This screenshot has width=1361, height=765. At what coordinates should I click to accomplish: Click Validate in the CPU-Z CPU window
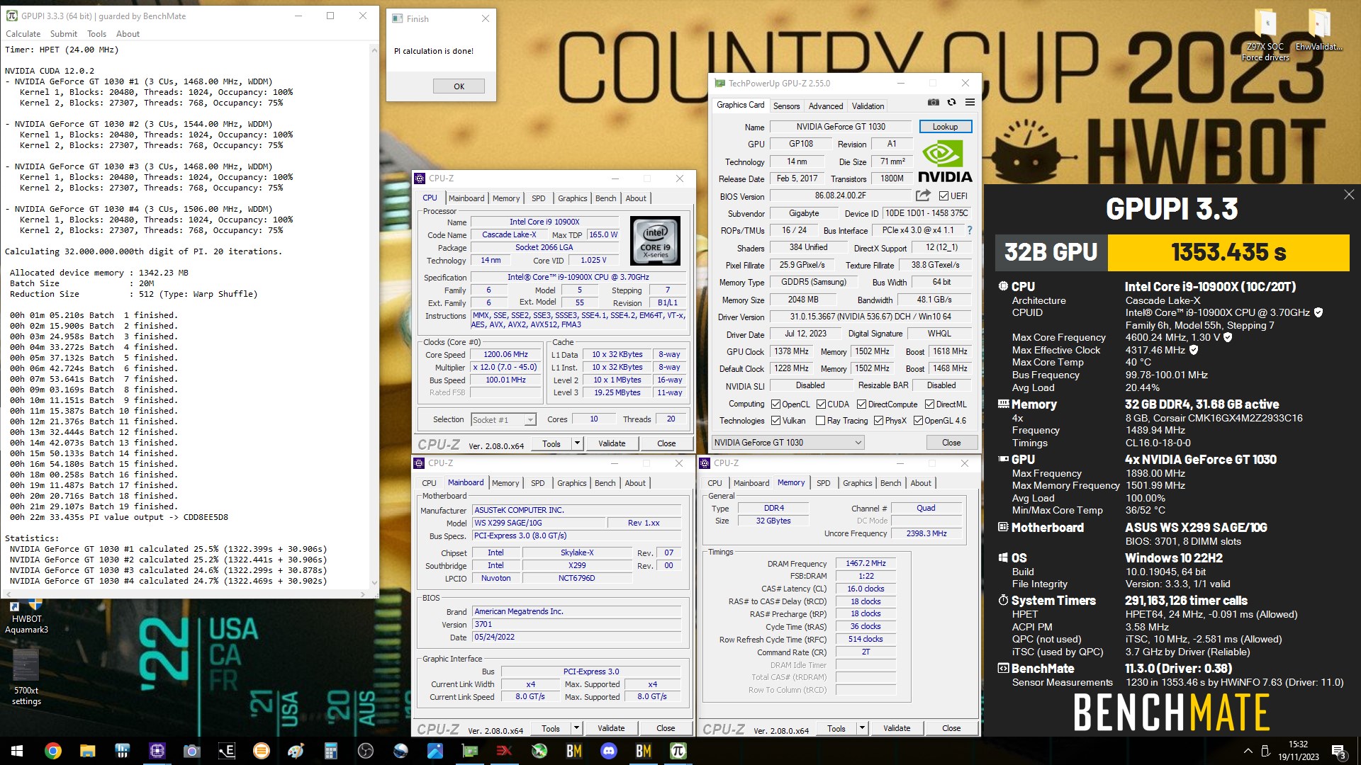[612, 443]
